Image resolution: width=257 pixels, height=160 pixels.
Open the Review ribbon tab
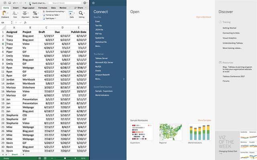point(63,8)
